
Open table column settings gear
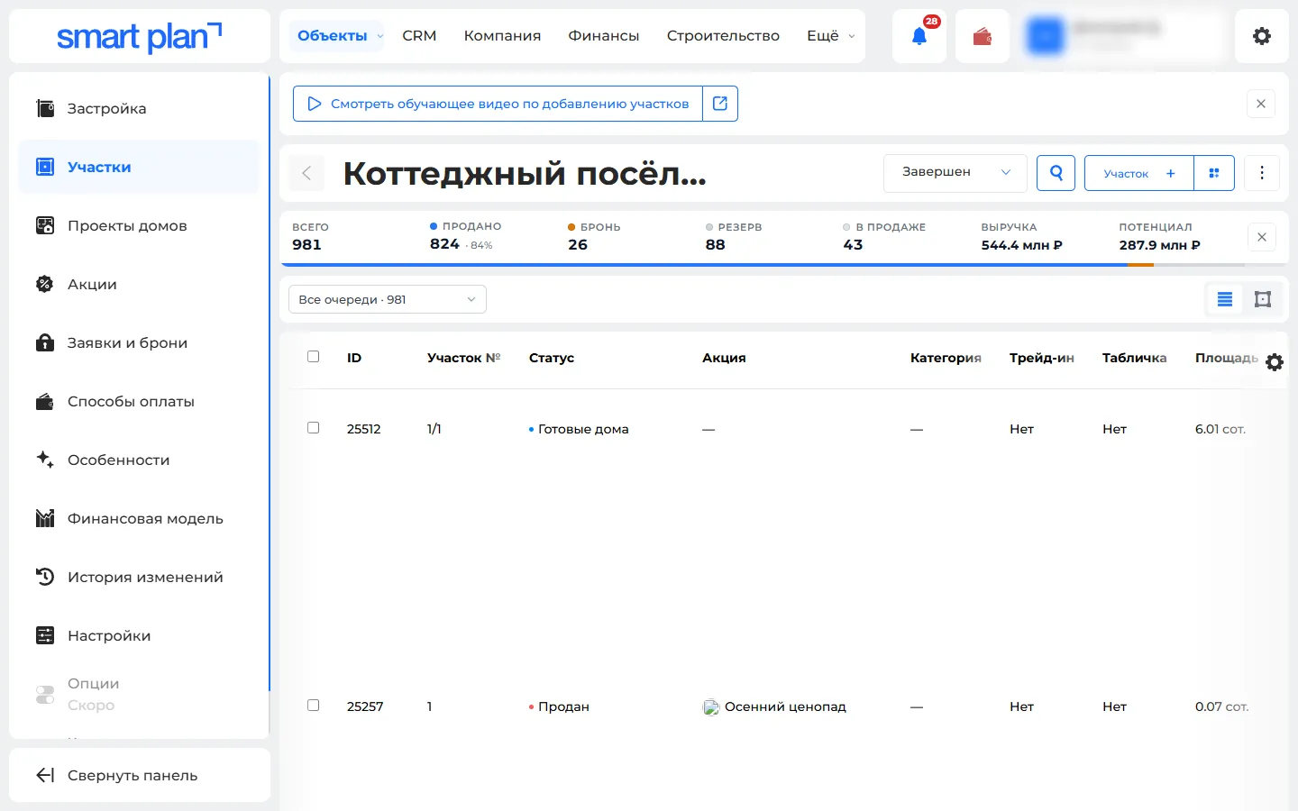coord(1275,362)
